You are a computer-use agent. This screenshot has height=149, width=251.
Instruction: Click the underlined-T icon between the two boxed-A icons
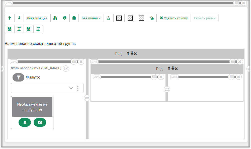19,29
